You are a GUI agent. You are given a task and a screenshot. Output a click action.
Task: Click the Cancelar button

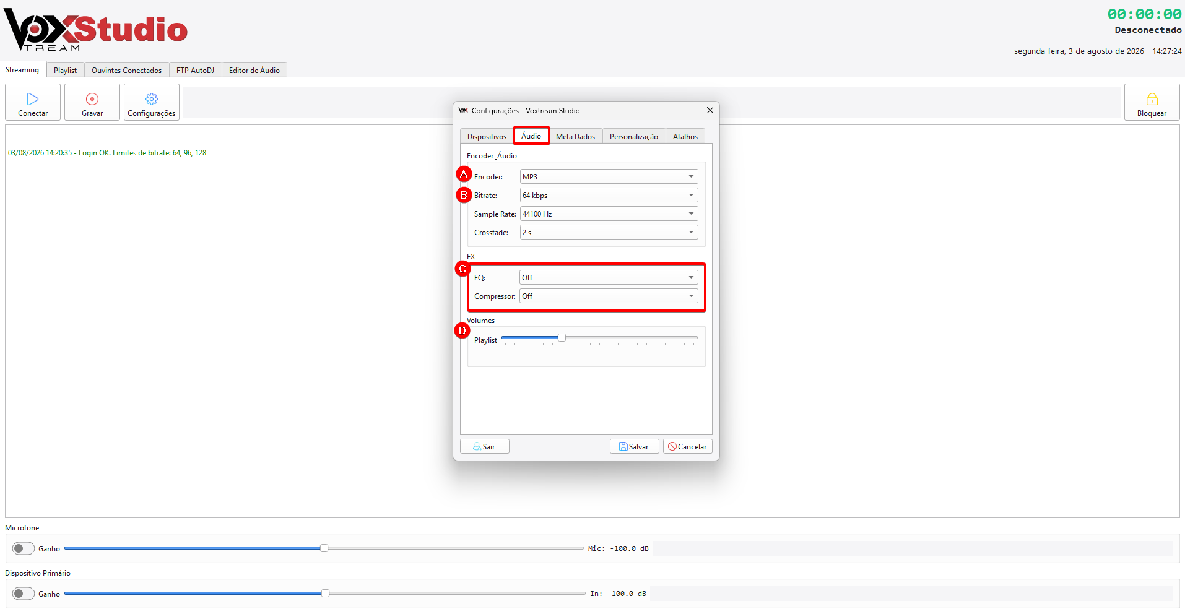pos(688,446)
